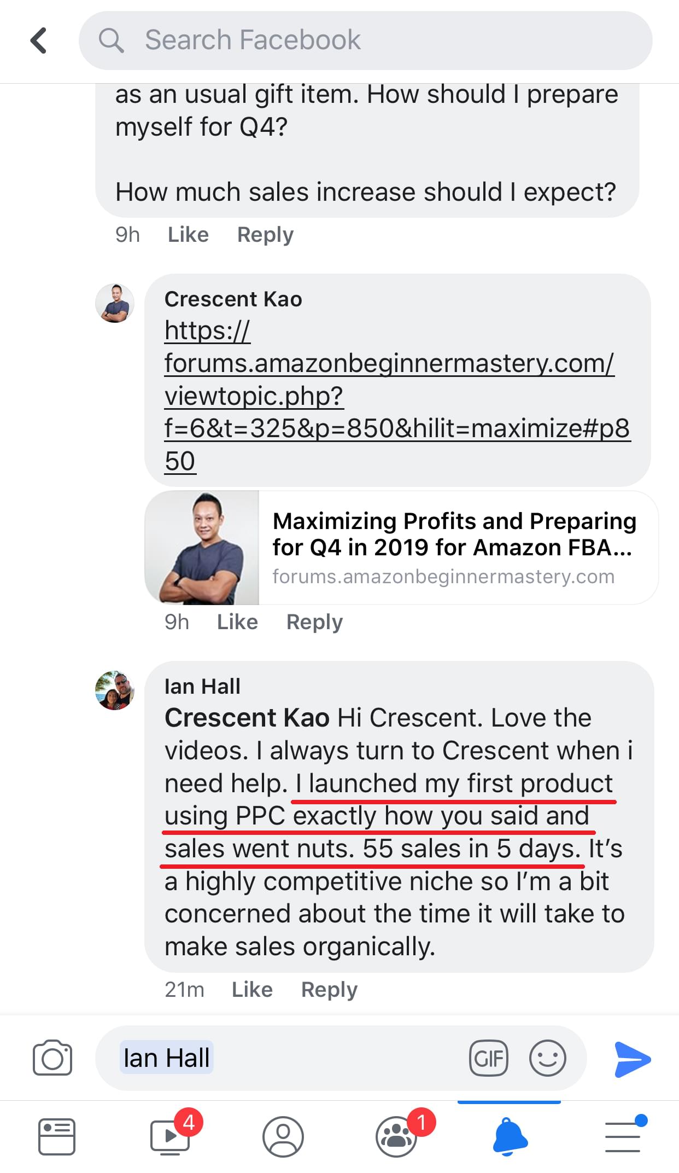Open the Maximizing Profits link preview card

(401, 548)
